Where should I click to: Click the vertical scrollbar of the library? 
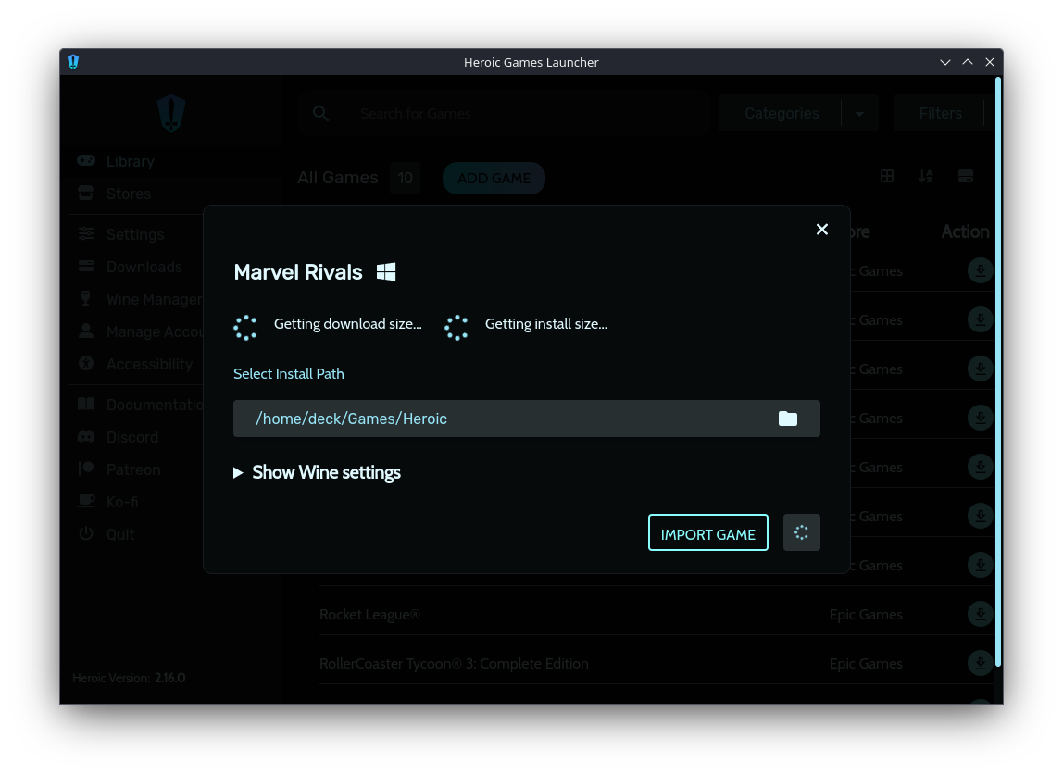point(998,371)
